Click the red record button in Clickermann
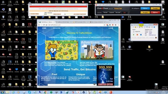168x94 pixels. coord(137,35)
